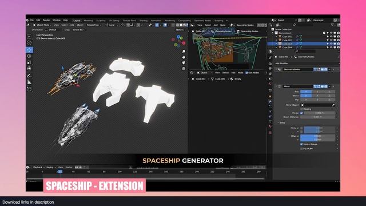Screen dimensions: 366x206
Task: Click GeometryNodes modifier realtime display icon
Action: [x=322, y=69]
